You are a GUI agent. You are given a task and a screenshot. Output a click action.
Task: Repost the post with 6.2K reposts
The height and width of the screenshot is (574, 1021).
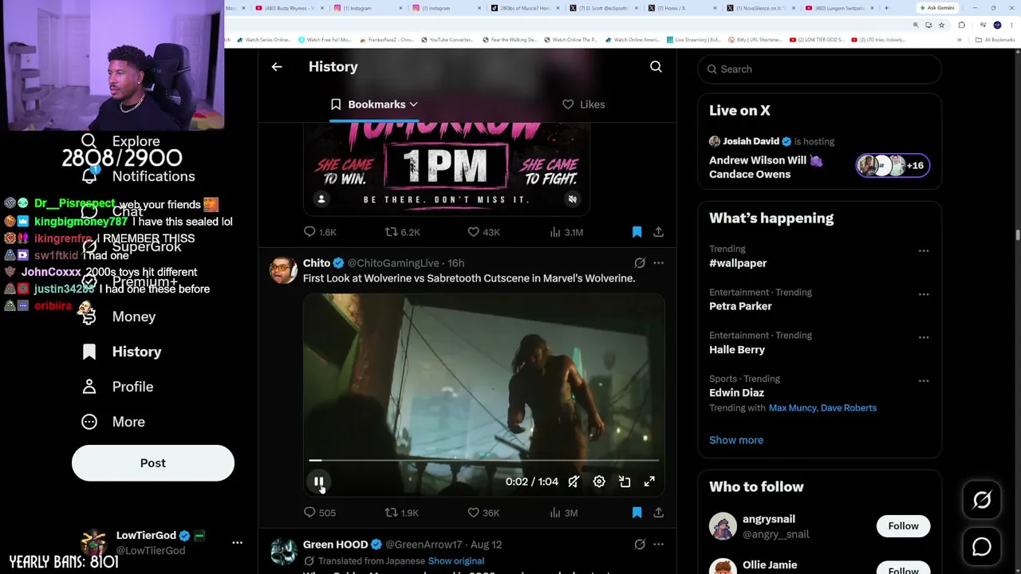coord(402,232)
